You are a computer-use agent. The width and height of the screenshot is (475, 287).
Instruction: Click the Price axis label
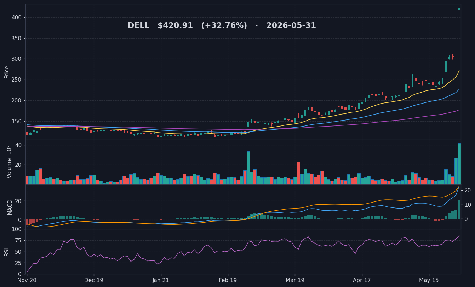pos(7,72)
